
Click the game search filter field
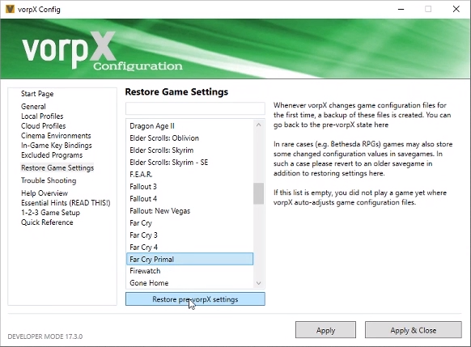pyautogui.click(x=195, y=108)
